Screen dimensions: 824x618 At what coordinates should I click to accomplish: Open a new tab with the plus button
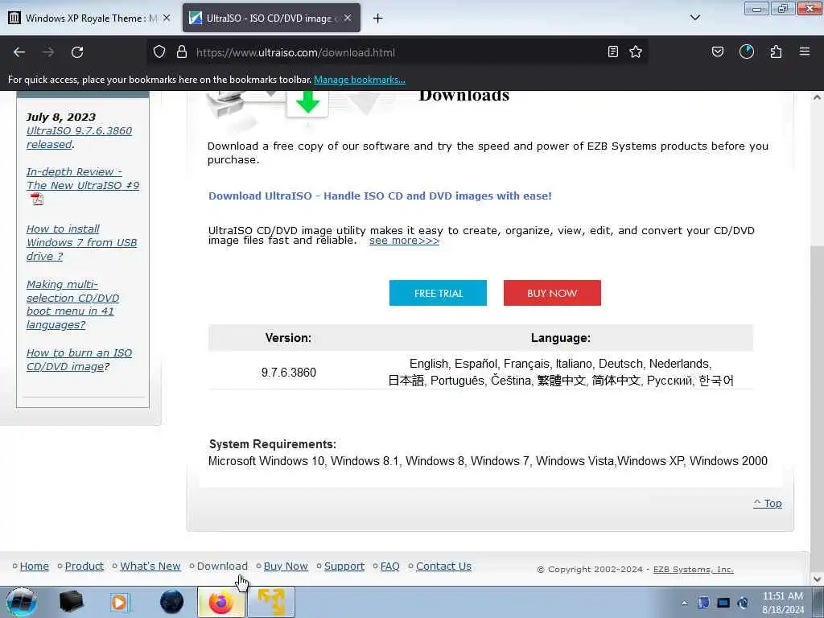(378, 19)
